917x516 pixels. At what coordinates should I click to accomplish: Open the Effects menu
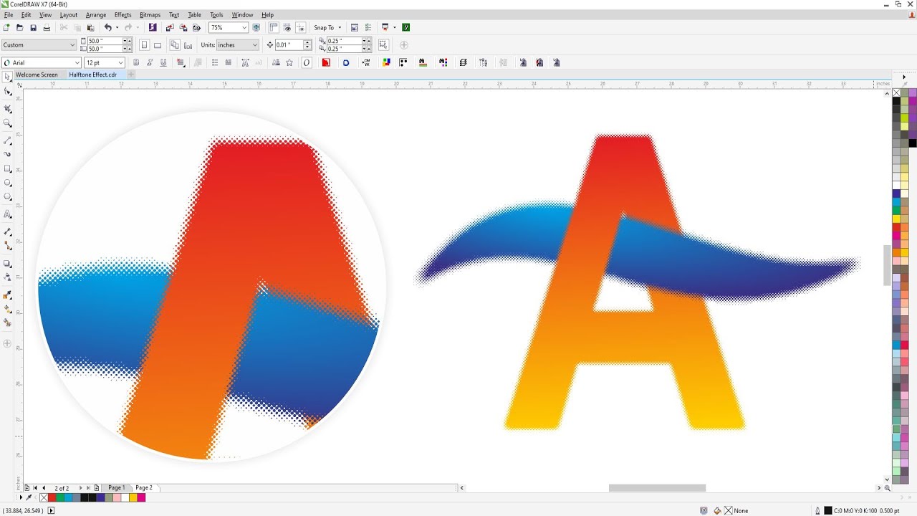pyautogui.click(x=123, y=14)
